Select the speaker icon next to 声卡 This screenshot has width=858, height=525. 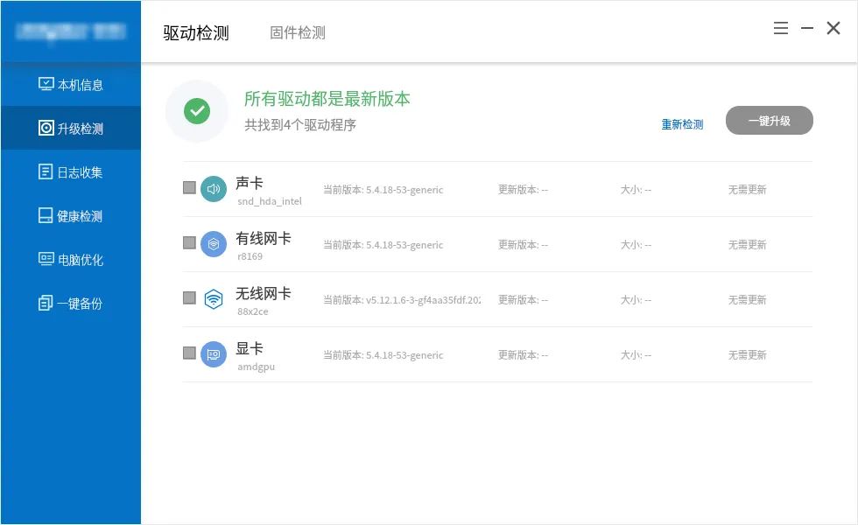pos(213,188)
